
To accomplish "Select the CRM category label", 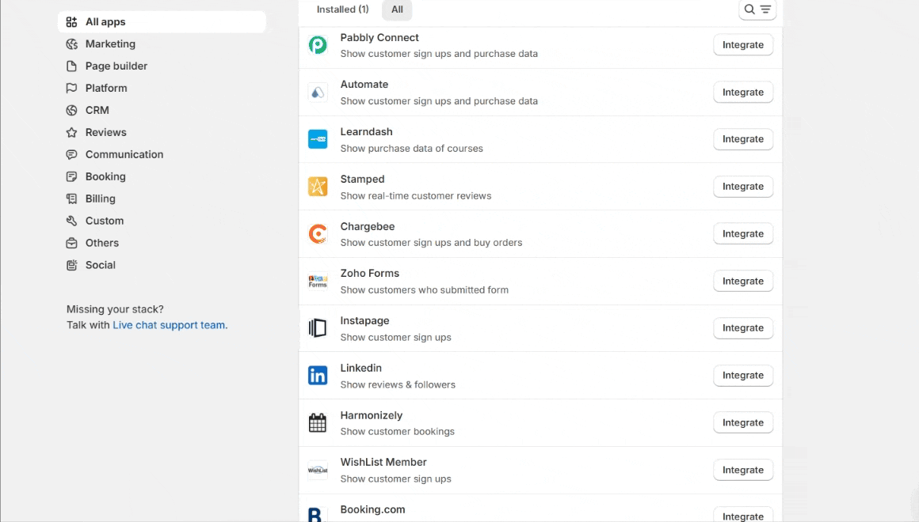I will point(97,110).
